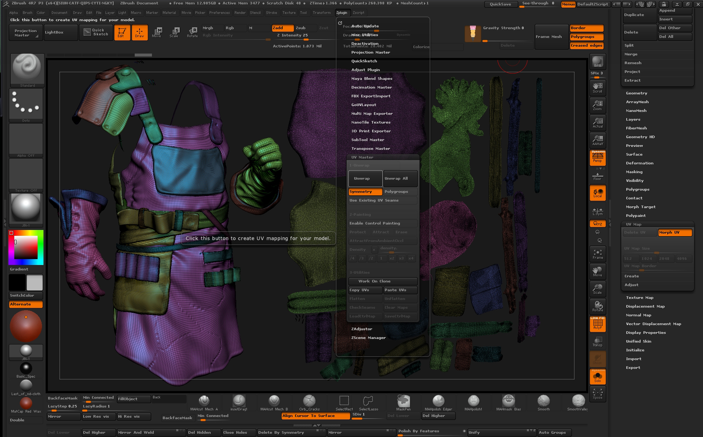Click the Actual size icon

point(597,123)
